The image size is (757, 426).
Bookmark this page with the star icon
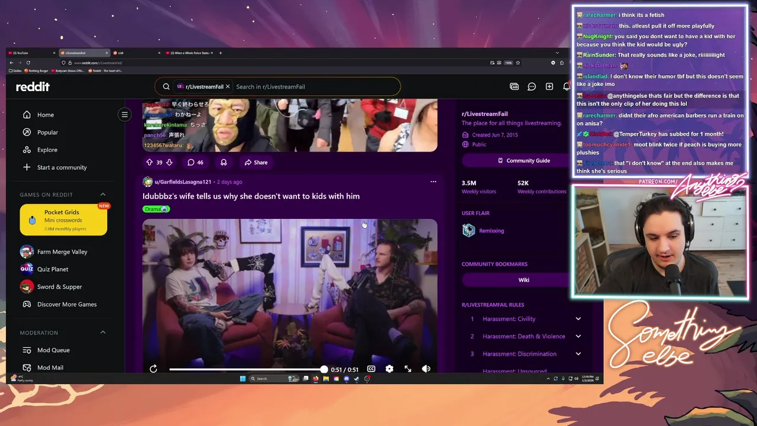click(517, 63)
